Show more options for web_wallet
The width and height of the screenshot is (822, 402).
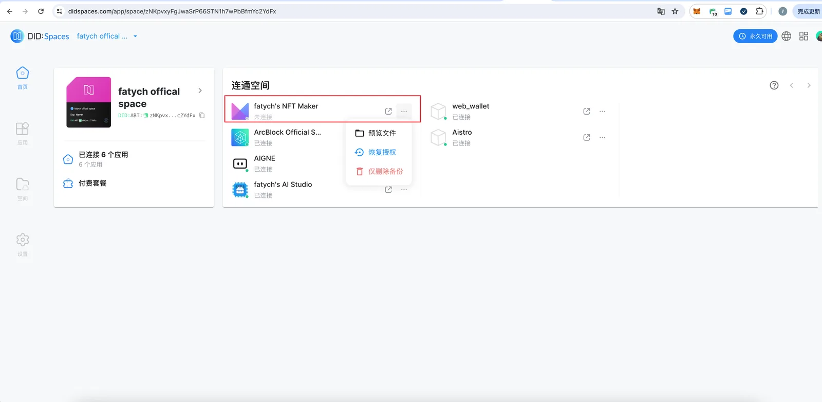(x=603, y=111)
